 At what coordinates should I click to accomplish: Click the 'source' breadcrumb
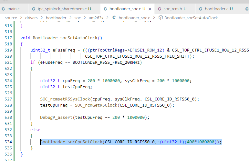11,18
